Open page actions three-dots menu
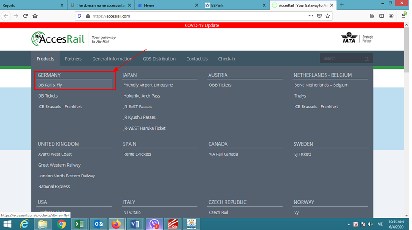This screenshot has width=412, height=230. (311, 16)
